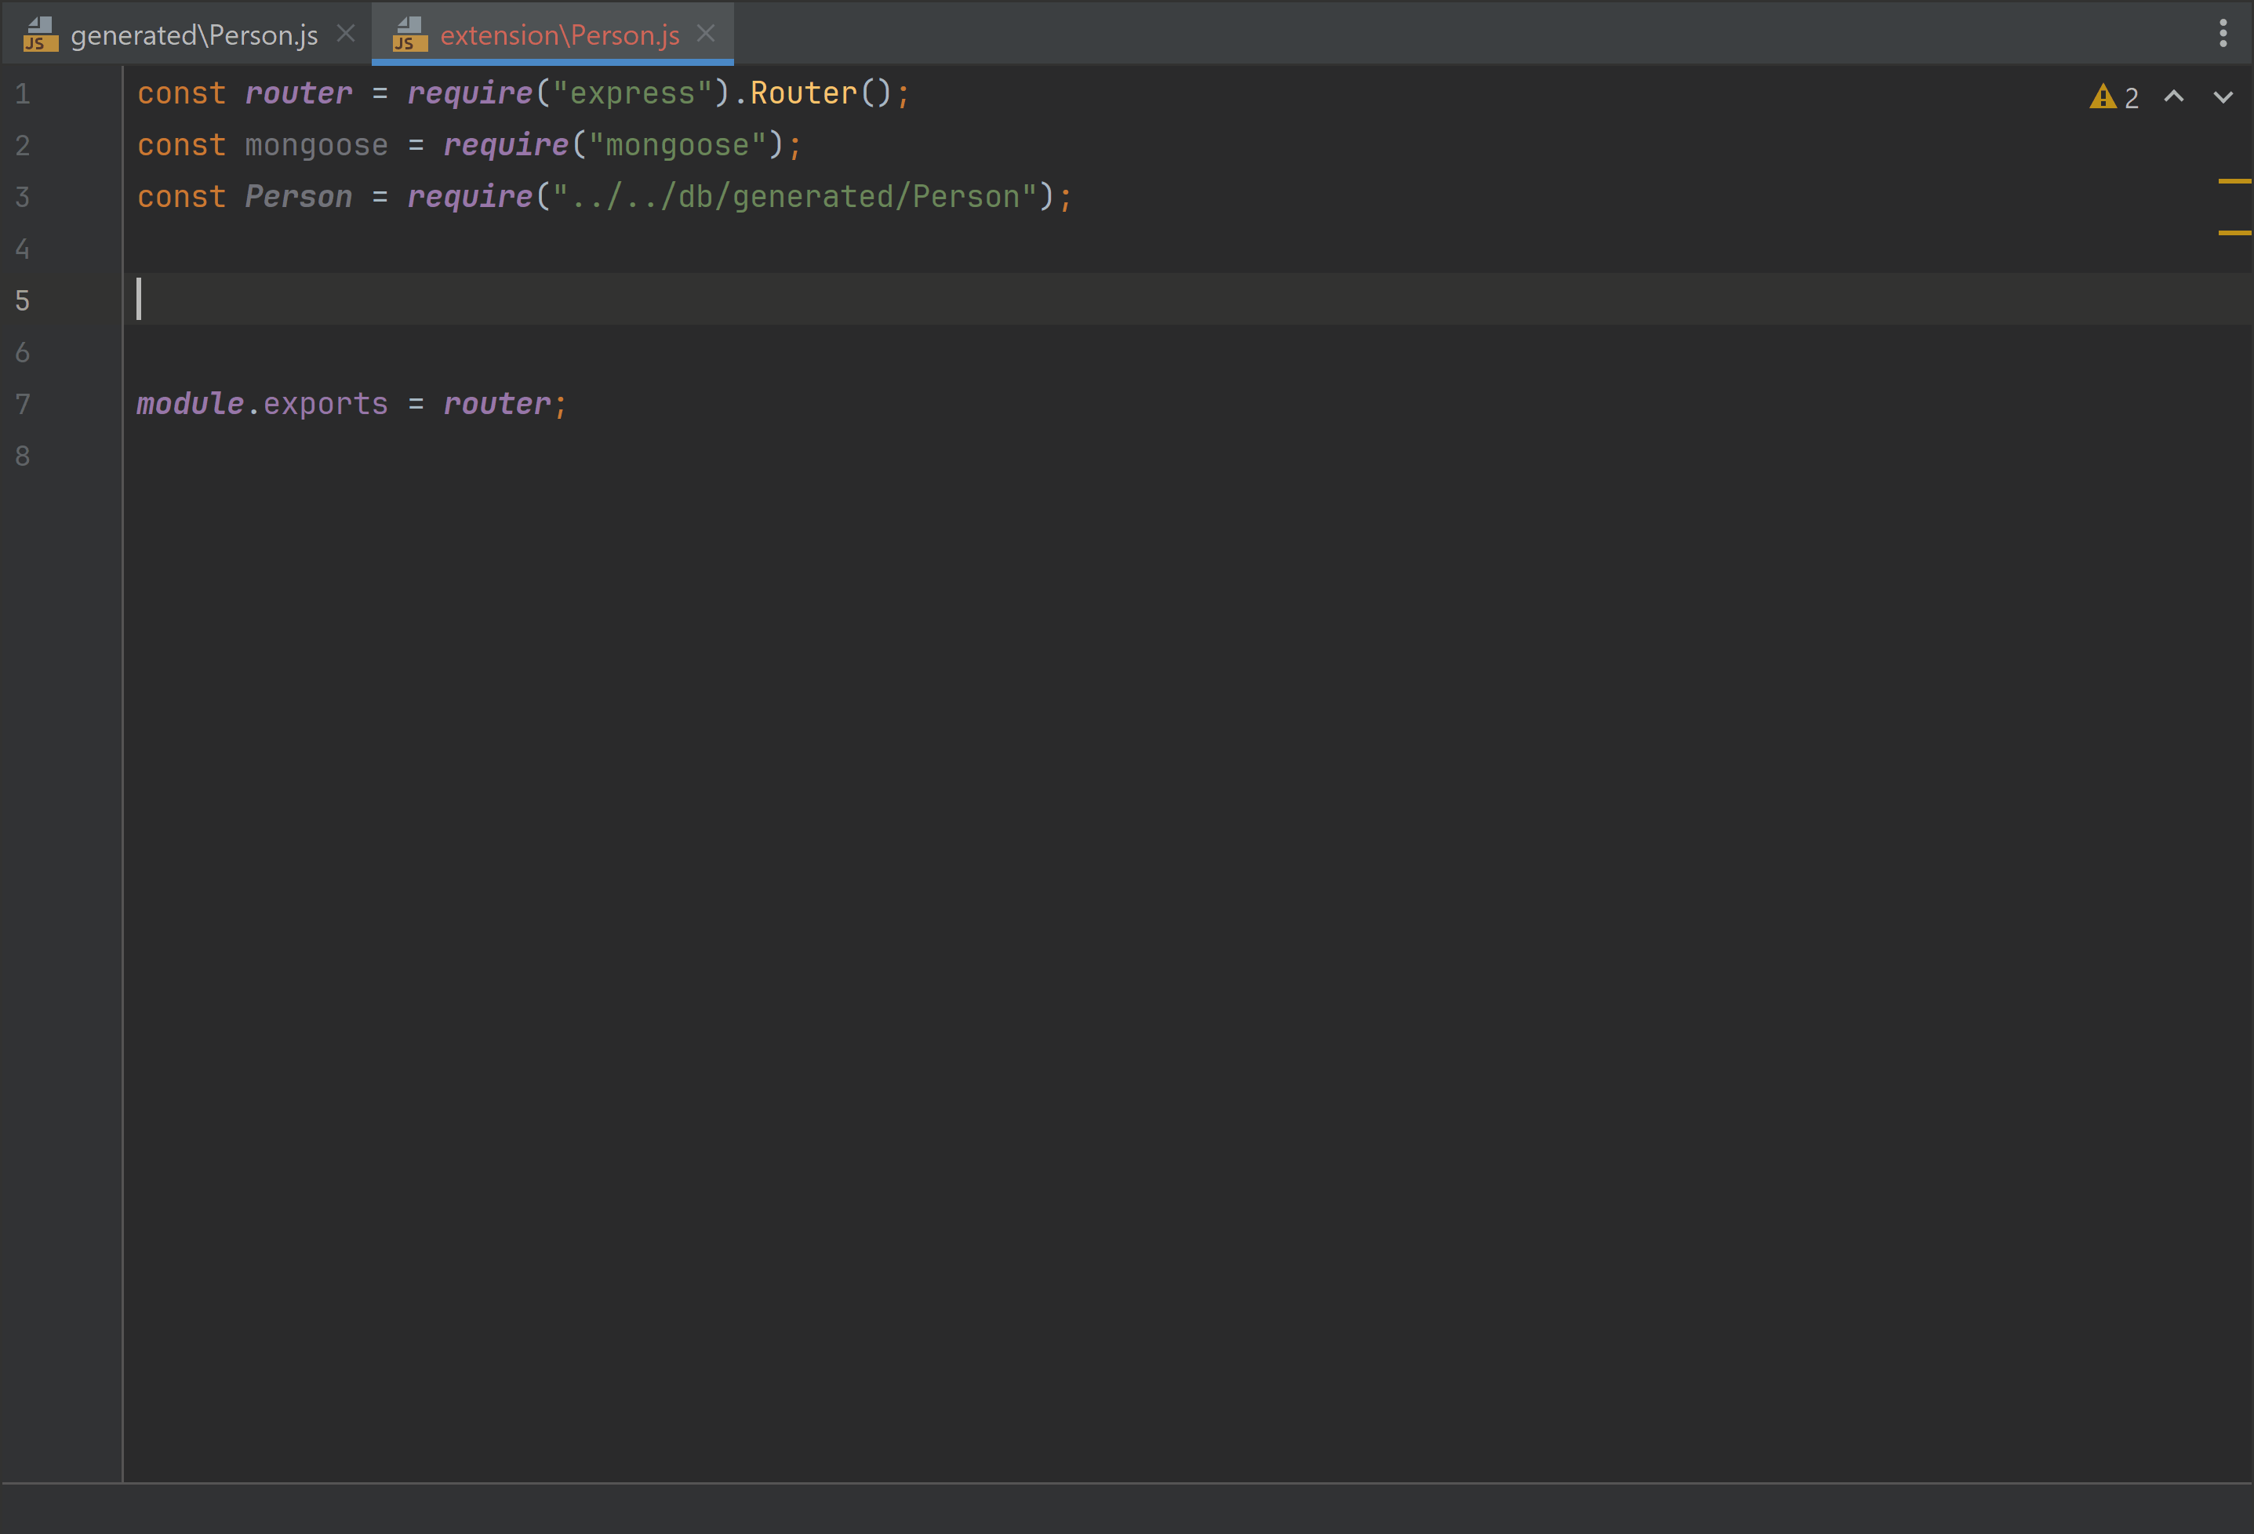This screenshot has height=1534, width=2254.
Task: Click JS file icon on extension\Person.js tab
Action: click(x=409, y=35)
